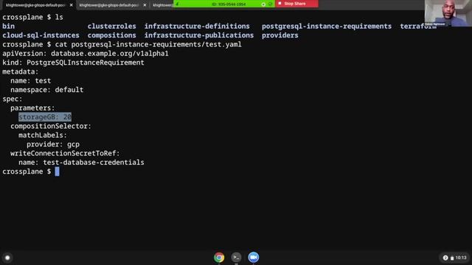
Task: Switch to third partially hidden terminal tab
Action: 162,5
